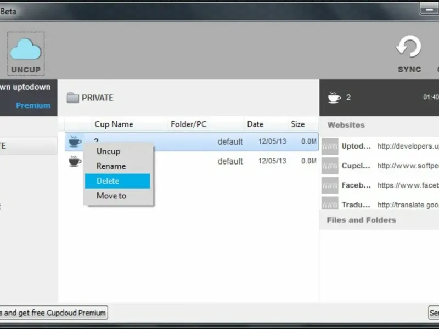Click the 12/05/13 date in second row
This screenshot has height=329, width=439.
(x=272, y=161)
